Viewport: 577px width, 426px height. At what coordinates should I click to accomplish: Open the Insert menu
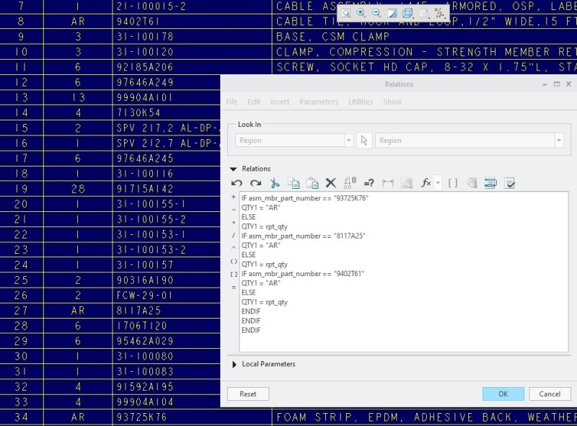tap(280, 102)
